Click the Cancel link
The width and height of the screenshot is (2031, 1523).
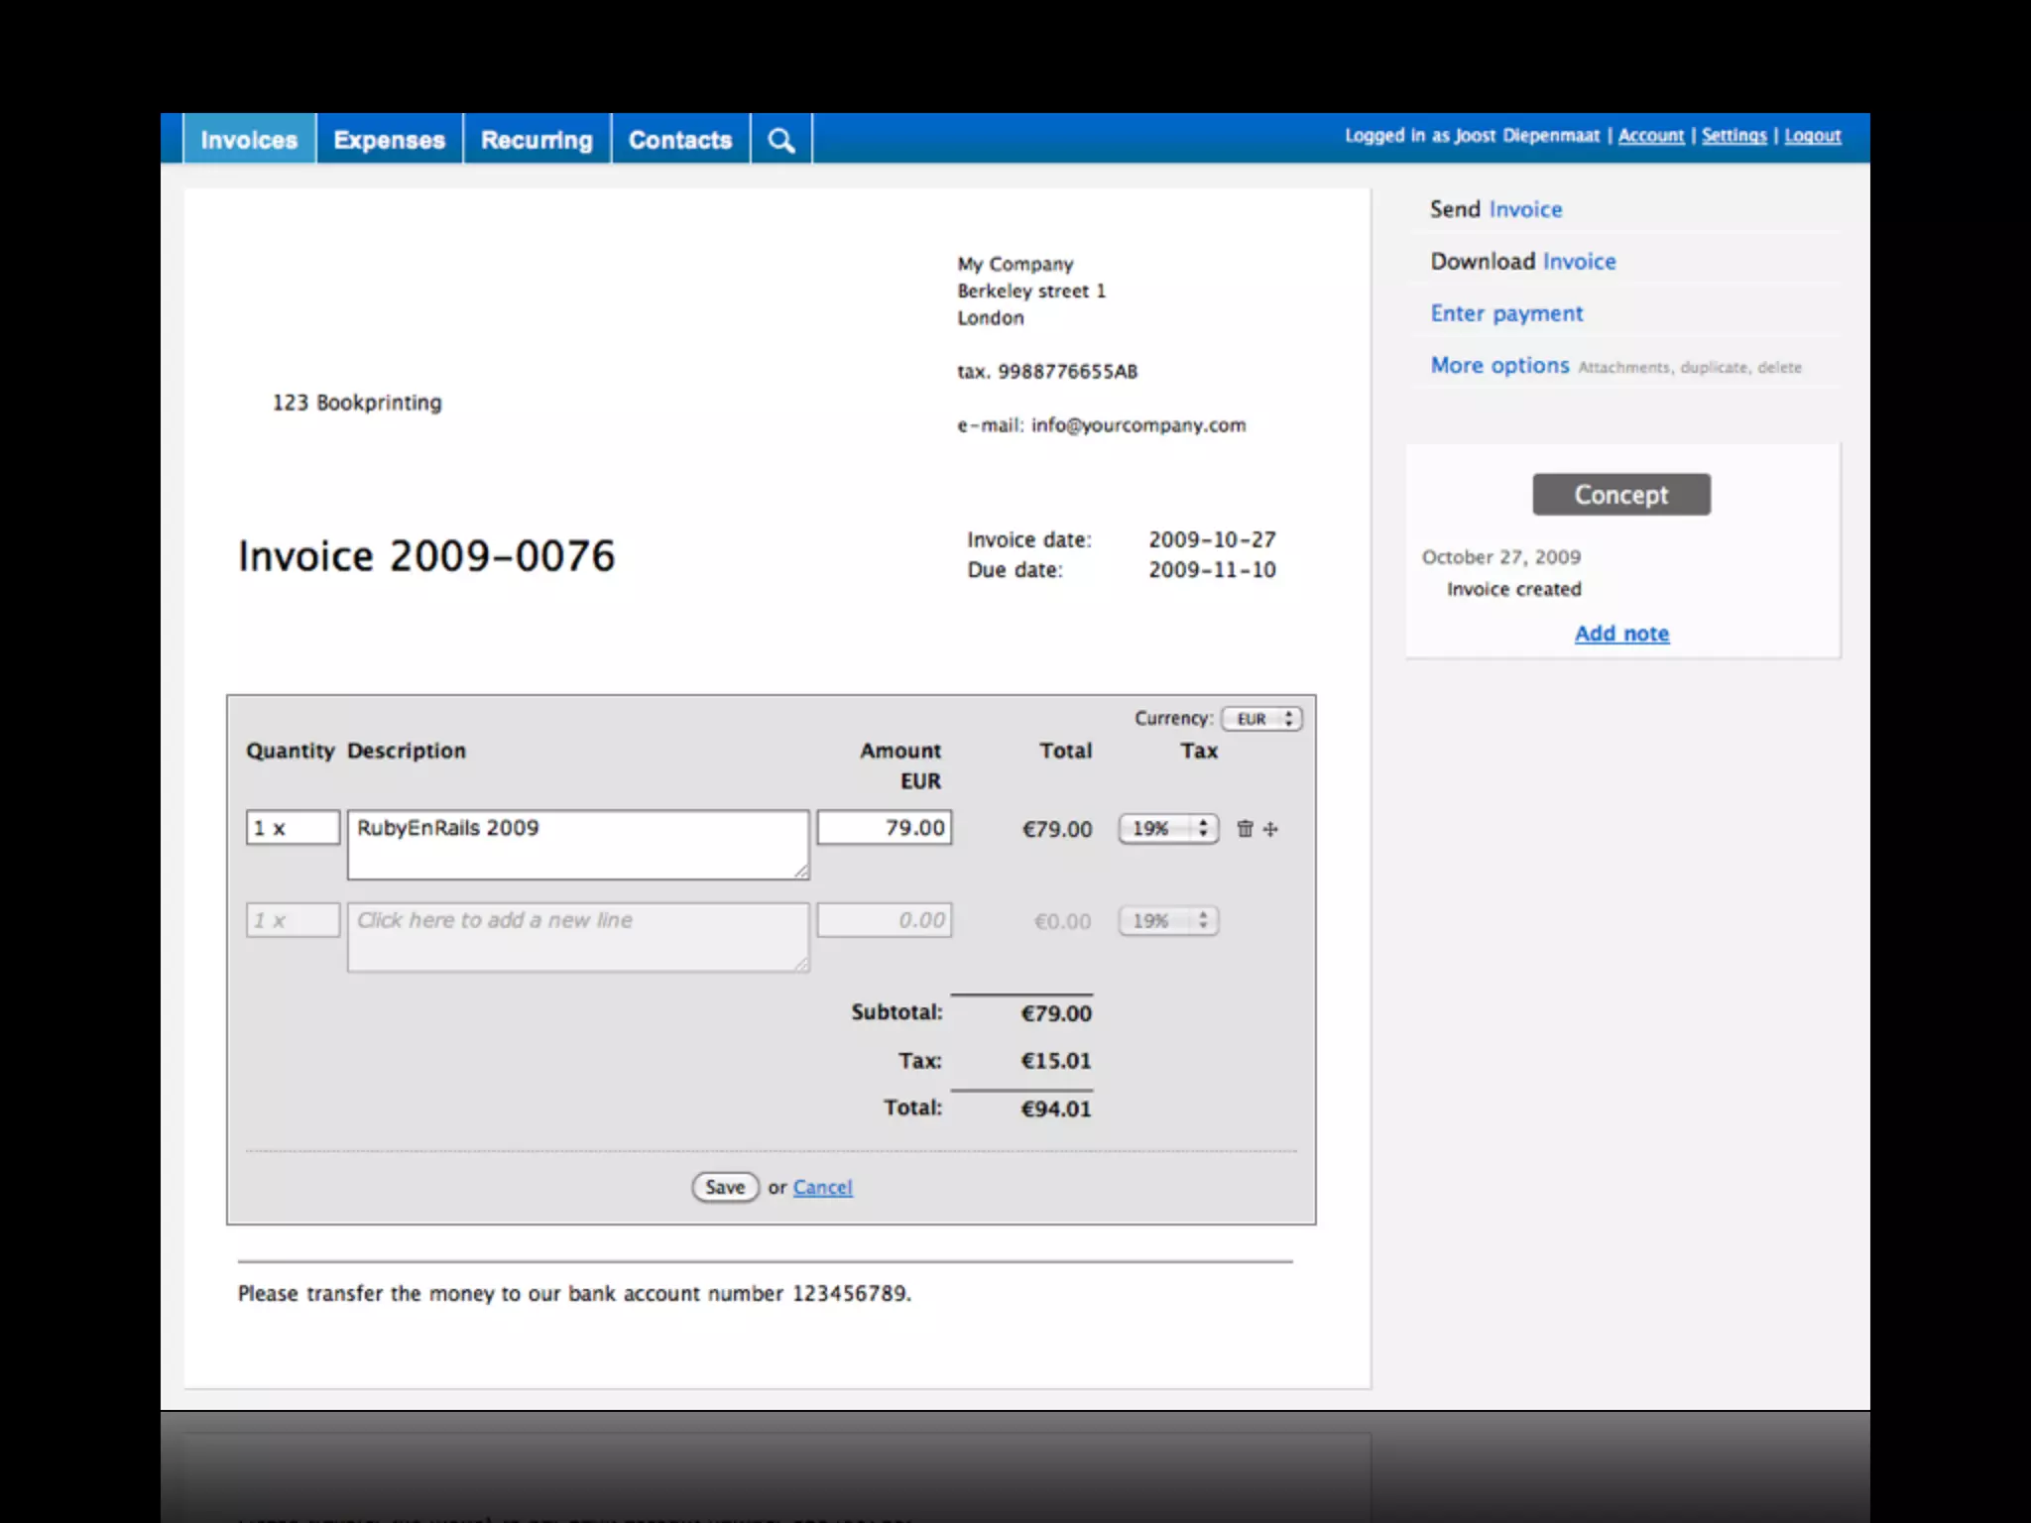822,1187
